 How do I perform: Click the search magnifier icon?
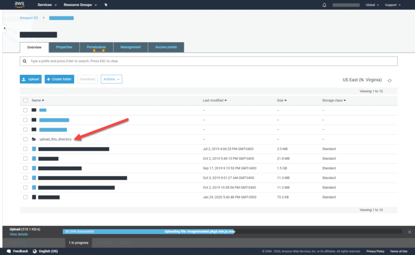[x=25, y=61]
